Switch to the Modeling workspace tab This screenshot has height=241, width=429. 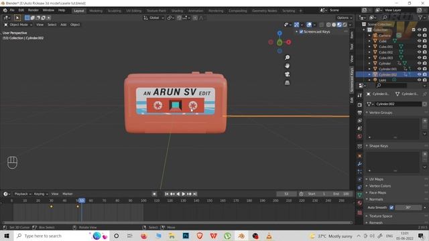(96, 11)
